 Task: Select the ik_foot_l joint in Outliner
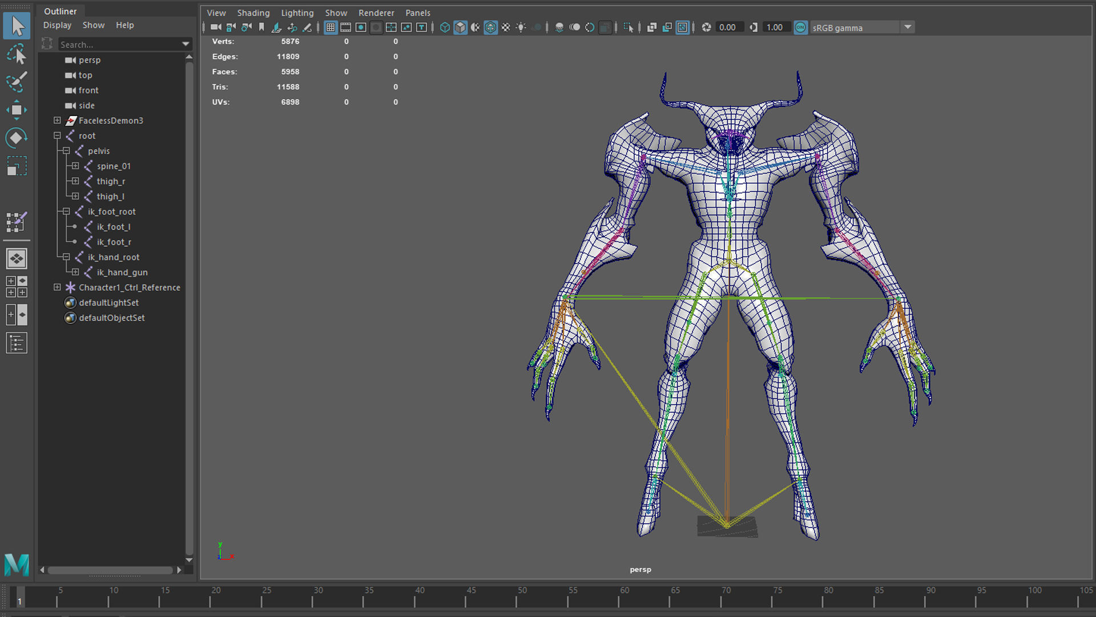click(x=113, y=227)
